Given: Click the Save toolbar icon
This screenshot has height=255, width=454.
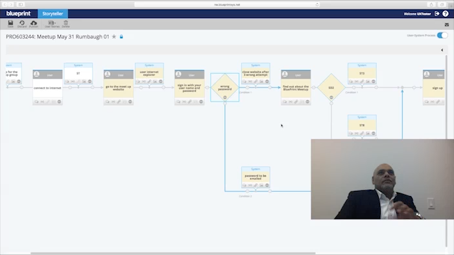Looking at the screenshot, I should 10,24.
